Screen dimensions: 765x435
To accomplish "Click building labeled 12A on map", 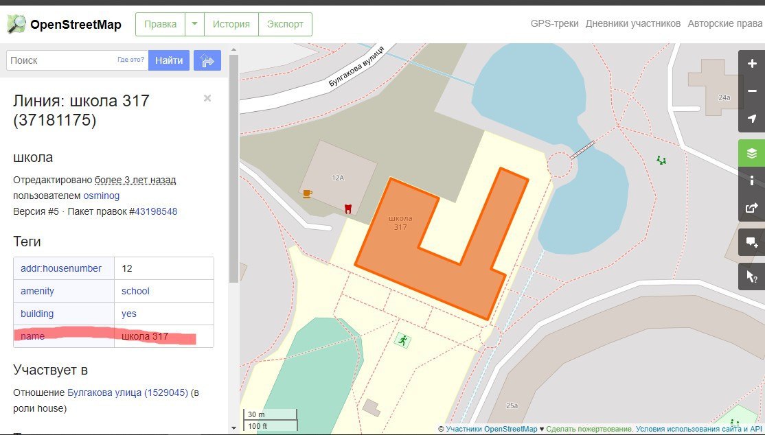I will pos(338,178).
